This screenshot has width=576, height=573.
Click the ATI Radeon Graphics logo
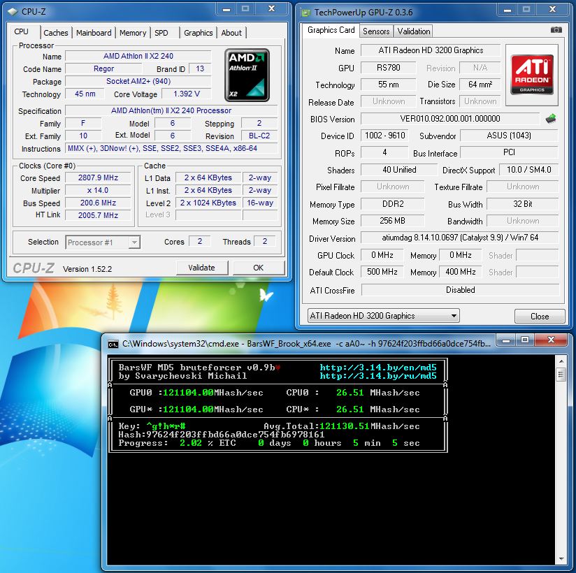(532, 75)
